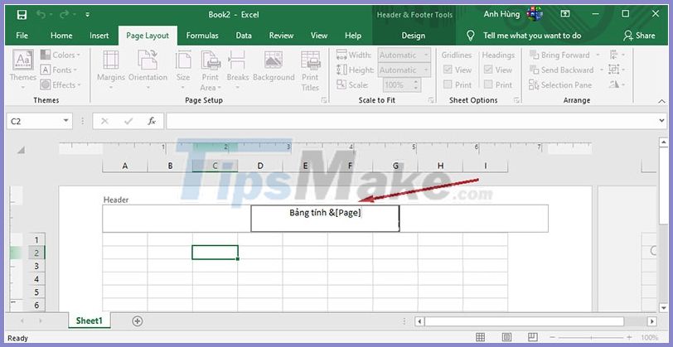Screen dimensions: 673x347
Task: Open the Data tab
Action: 244,36
